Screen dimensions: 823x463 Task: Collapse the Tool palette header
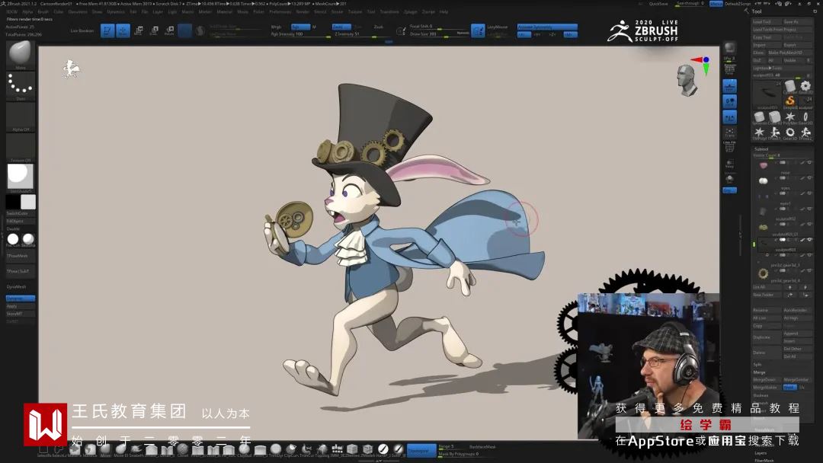[x=757, y=11]
